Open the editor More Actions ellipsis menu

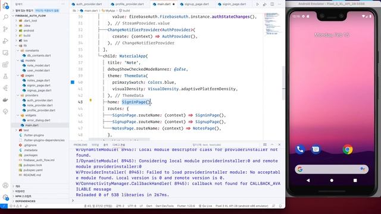pos(280,4)
